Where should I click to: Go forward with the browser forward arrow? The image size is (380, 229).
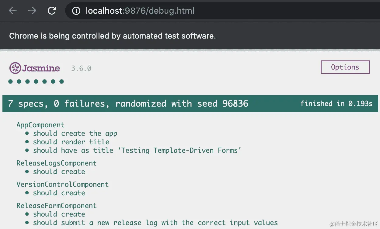coord(32,11)
